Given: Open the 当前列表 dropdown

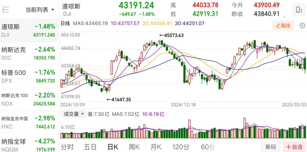Looking at the screenshot, I should [40, 10].
